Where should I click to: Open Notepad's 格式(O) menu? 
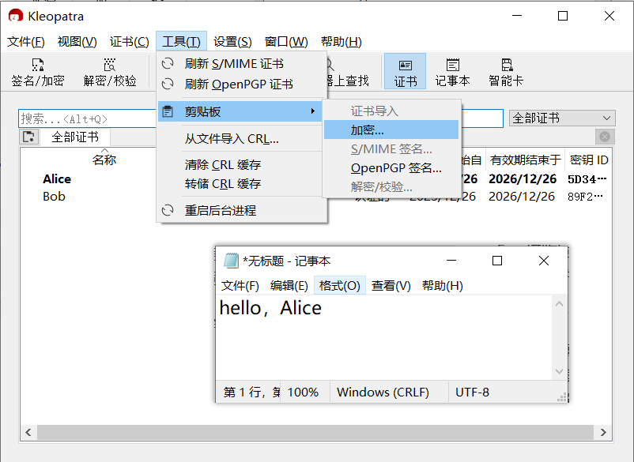click(x=340, y=286)
